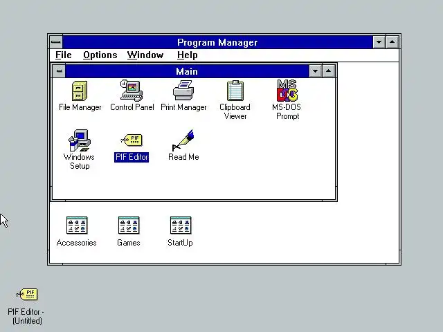Open the File menu
The image size is (443, 332).
click(x=63, y=55)
